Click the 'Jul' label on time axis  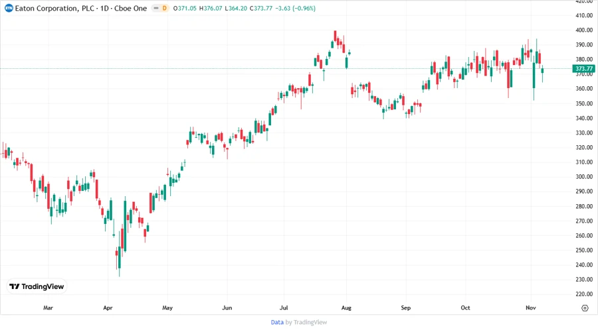click(x=283, y=307)
